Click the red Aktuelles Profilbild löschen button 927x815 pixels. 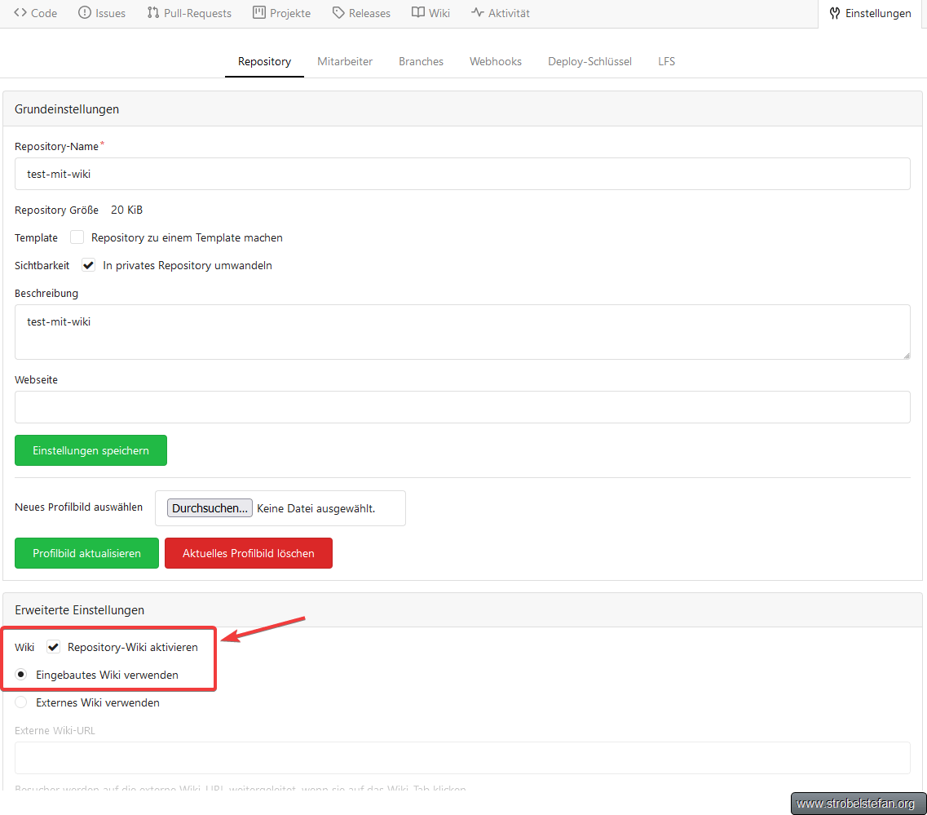[x=249, y=553]
